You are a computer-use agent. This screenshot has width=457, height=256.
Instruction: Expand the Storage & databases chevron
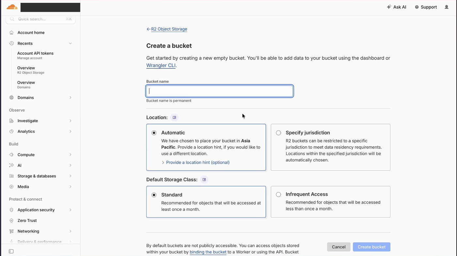pyautogui.click(x=70, y=176)
